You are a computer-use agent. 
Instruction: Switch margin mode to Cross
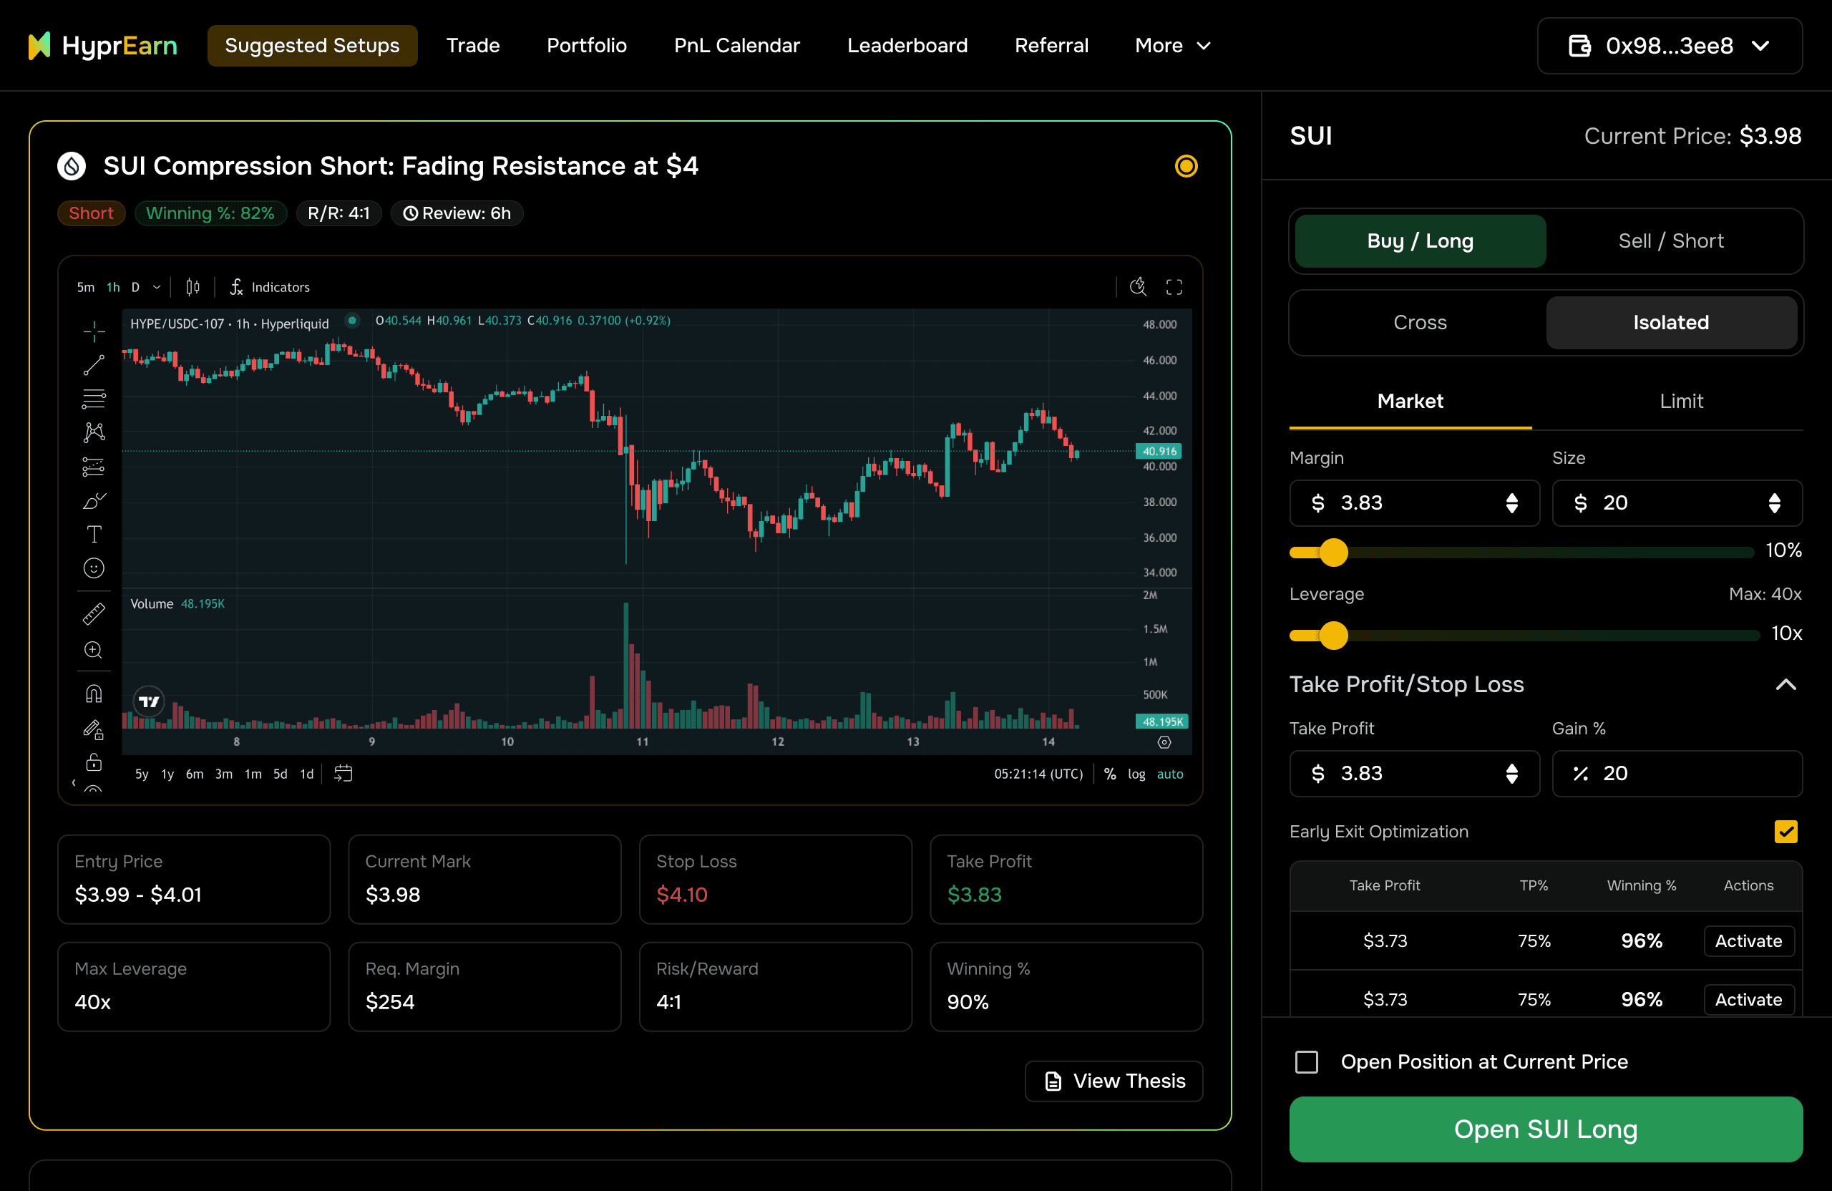1419,323
